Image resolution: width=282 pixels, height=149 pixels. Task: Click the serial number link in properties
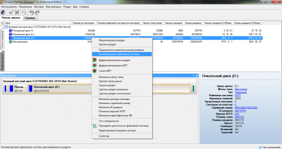point(246,108)
